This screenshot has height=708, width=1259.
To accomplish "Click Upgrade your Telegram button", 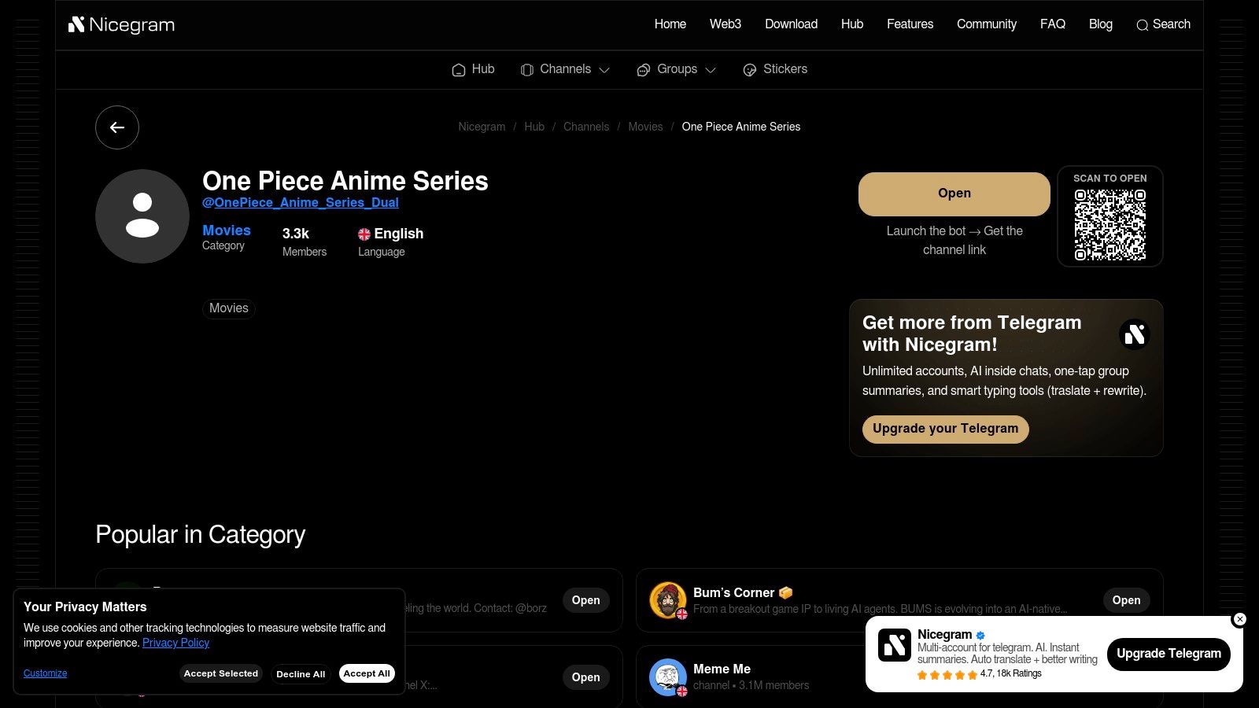I will pyautogui.click(x=945, y=429).
